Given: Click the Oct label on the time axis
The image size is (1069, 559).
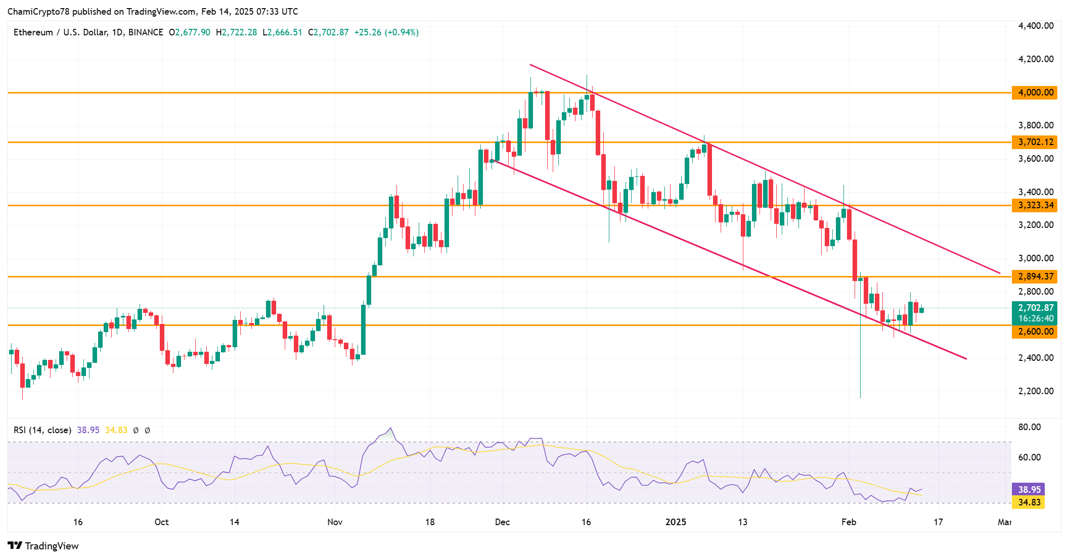Looking at the screenshot, I should (x=161, y=522).
